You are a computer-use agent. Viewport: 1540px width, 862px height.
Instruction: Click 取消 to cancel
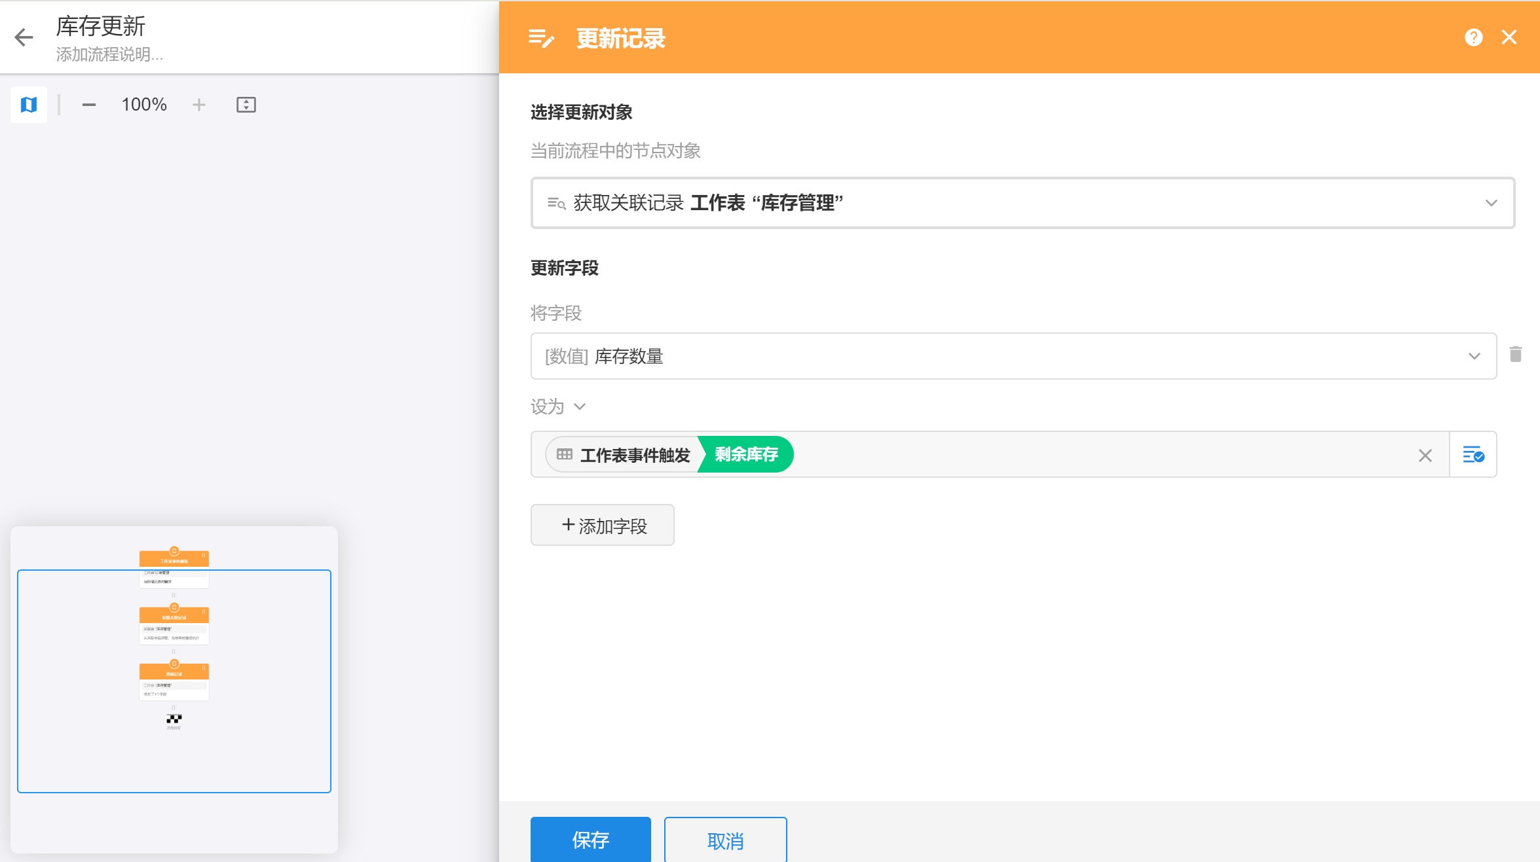point(726,840)
